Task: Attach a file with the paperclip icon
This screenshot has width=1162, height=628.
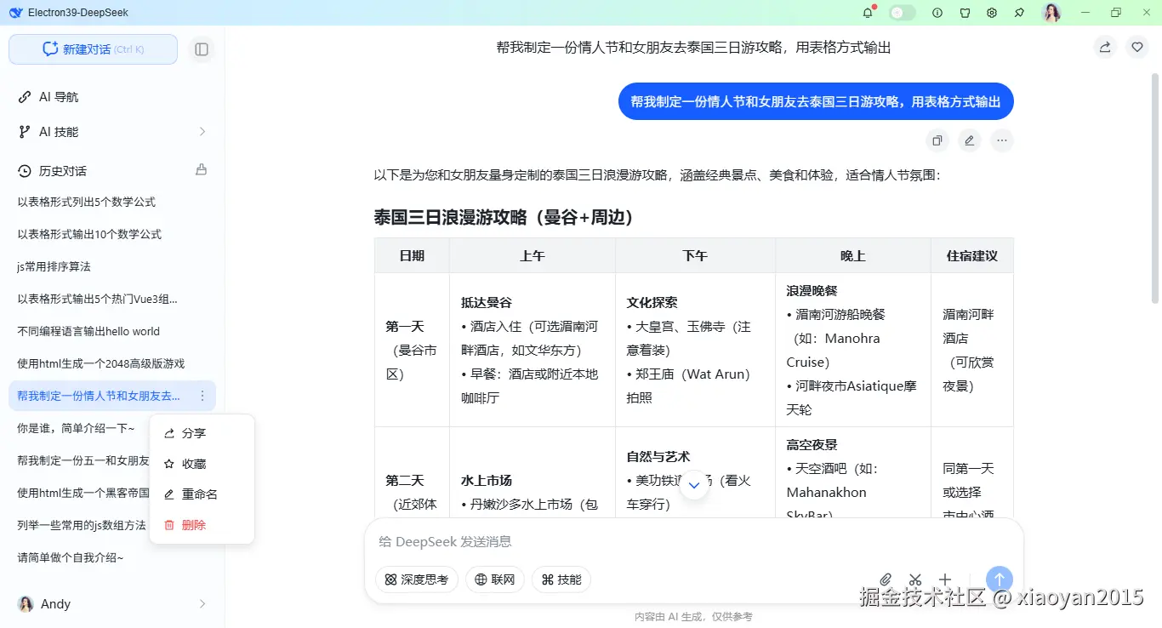Action: click(886, 579)
